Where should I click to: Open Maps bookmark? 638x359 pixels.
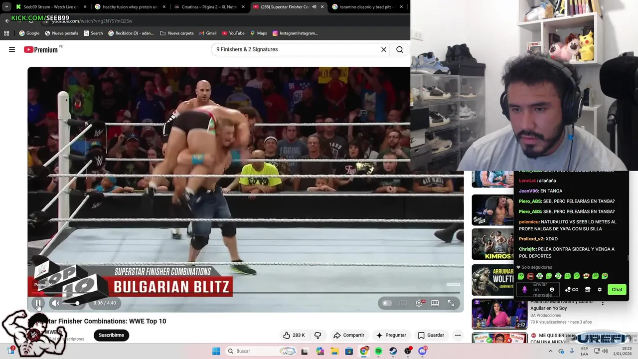point(258,33)
